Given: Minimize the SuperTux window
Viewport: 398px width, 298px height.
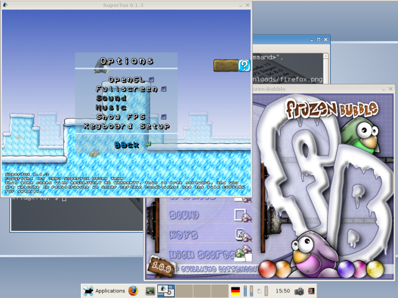Looking at the screenshot, I should 241,6.
